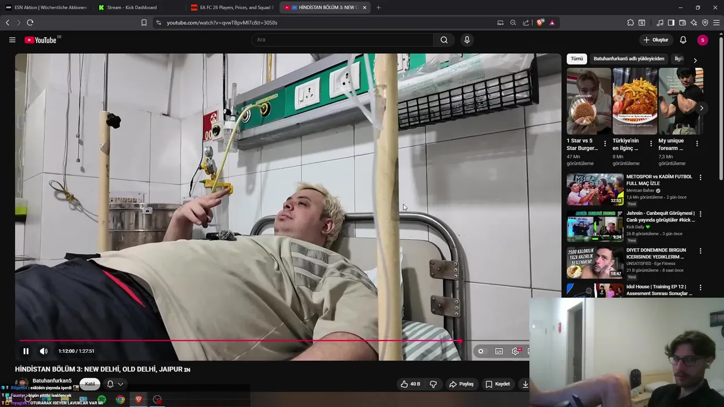Go to the YouTube home logo

(41, 40)
